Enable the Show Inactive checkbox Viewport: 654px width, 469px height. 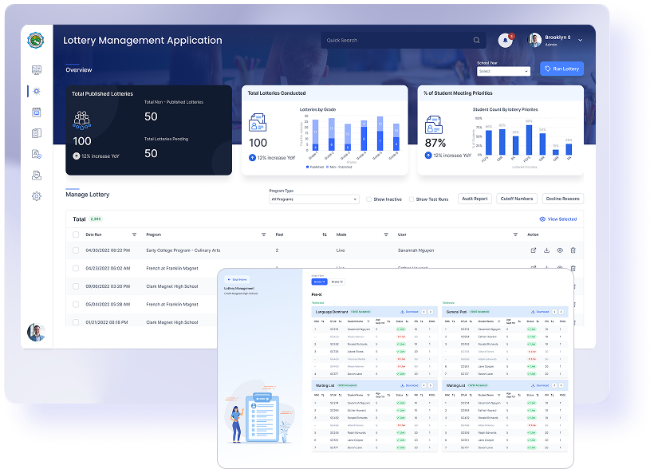pyautogui.click(x=368, y=199)
